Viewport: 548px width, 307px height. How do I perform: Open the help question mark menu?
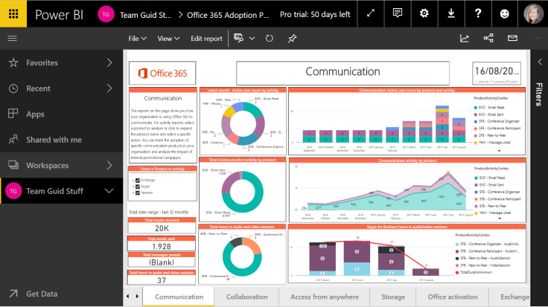(478, 13)
